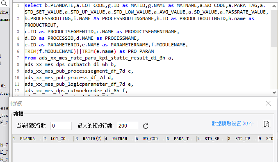Click the SQL editor scroll down arrow

[274, 92]
